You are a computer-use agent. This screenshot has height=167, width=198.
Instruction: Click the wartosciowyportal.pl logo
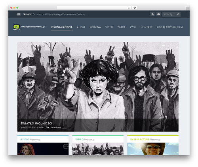tap(29, 27)
